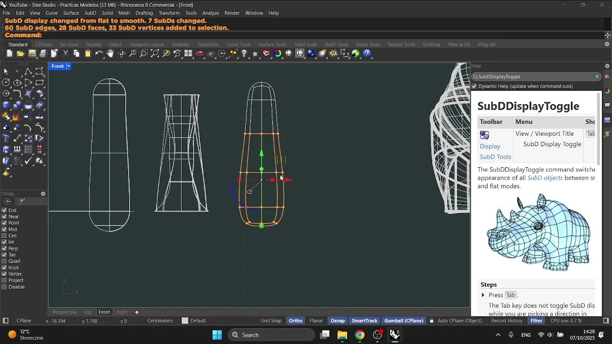Toggle the End osnap checkbox

tap(4, 210)
